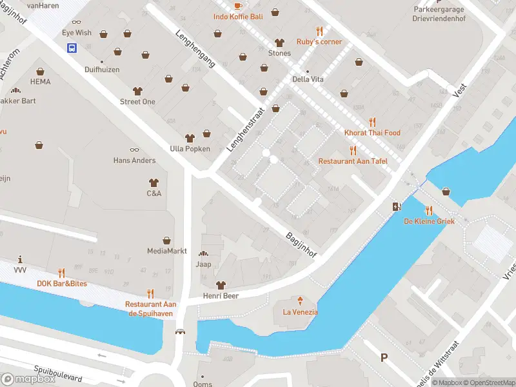Viewport: 516px width, 387px height.
Task: Click the Henri Beer clothing shop icon
Action: pos(221,284)
